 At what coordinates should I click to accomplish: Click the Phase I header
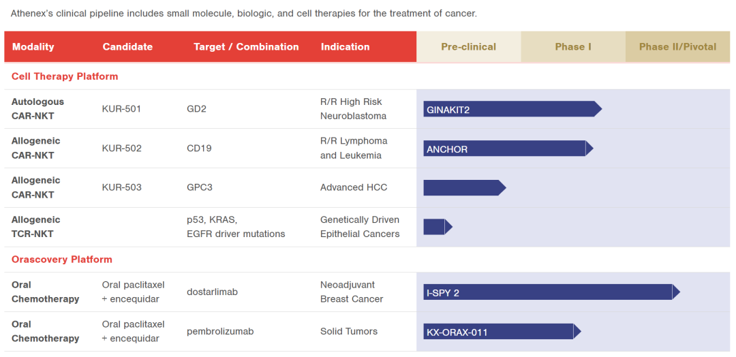tap(573, 47)
